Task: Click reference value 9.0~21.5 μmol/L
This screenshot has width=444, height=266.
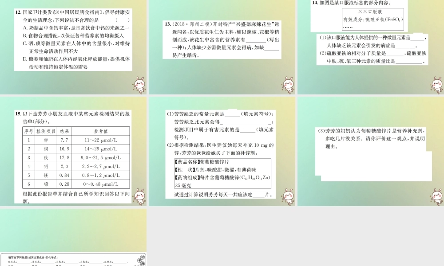Action: point(101,157)
